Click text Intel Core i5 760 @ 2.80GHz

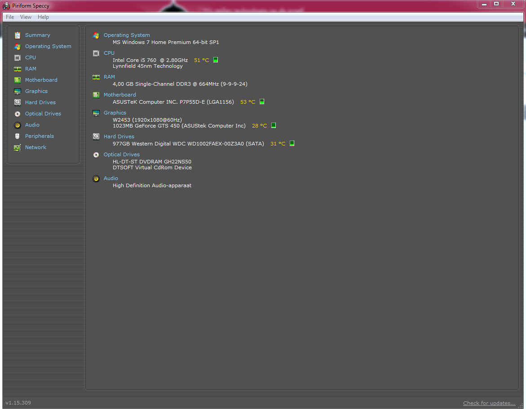[x=150, y=60]
